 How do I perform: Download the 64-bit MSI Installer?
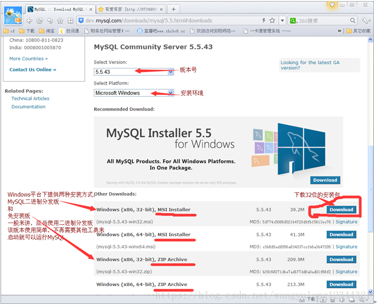pyautogui.click(x=341, y=235)
